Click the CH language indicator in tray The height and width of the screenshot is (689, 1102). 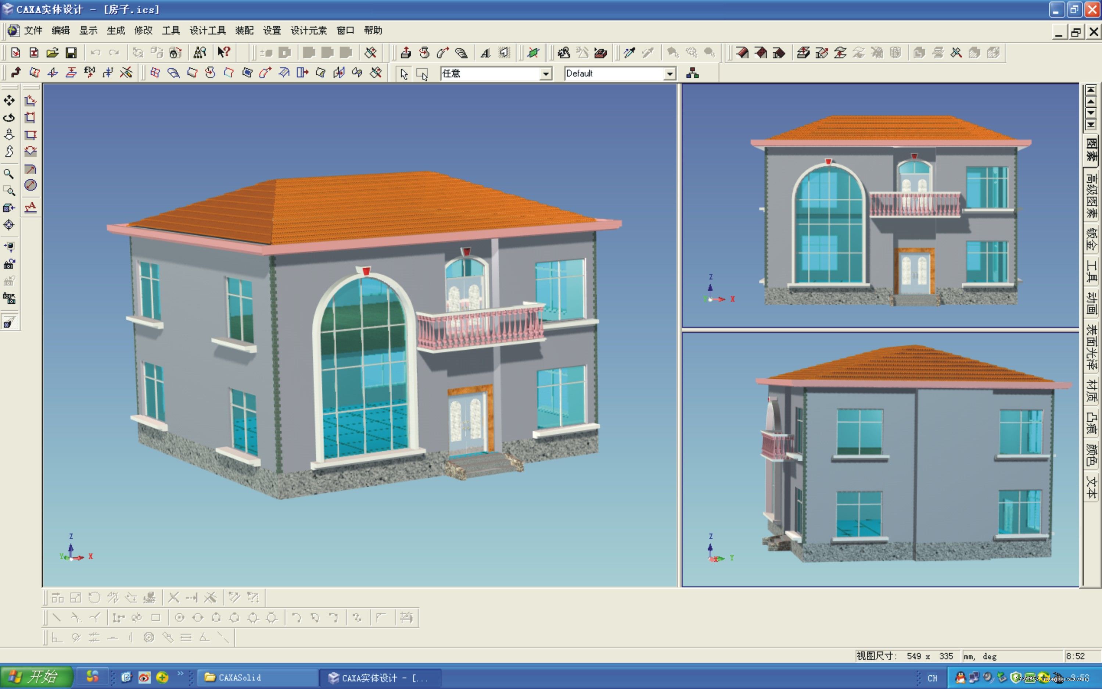tap(932, 678)
